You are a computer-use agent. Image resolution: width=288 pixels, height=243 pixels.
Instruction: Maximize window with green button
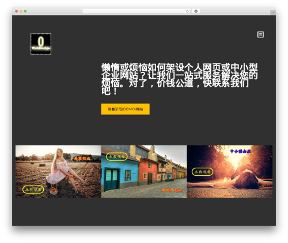click(25, 11)
